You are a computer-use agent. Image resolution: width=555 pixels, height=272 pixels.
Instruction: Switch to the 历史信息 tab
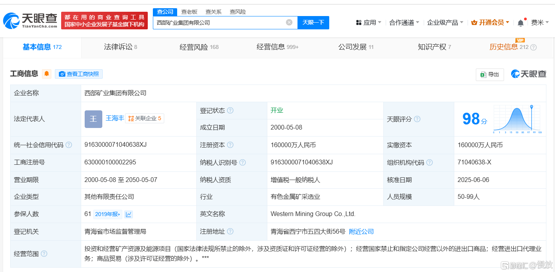point(509,47)
